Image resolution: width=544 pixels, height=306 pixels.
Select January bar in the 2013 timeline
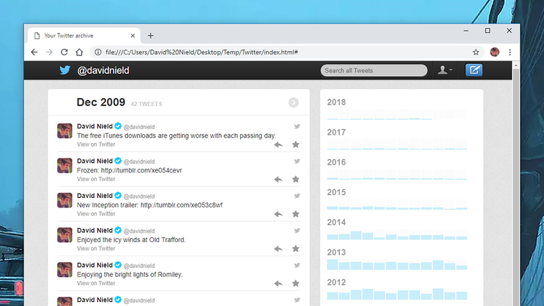click(x=333, y=265)
